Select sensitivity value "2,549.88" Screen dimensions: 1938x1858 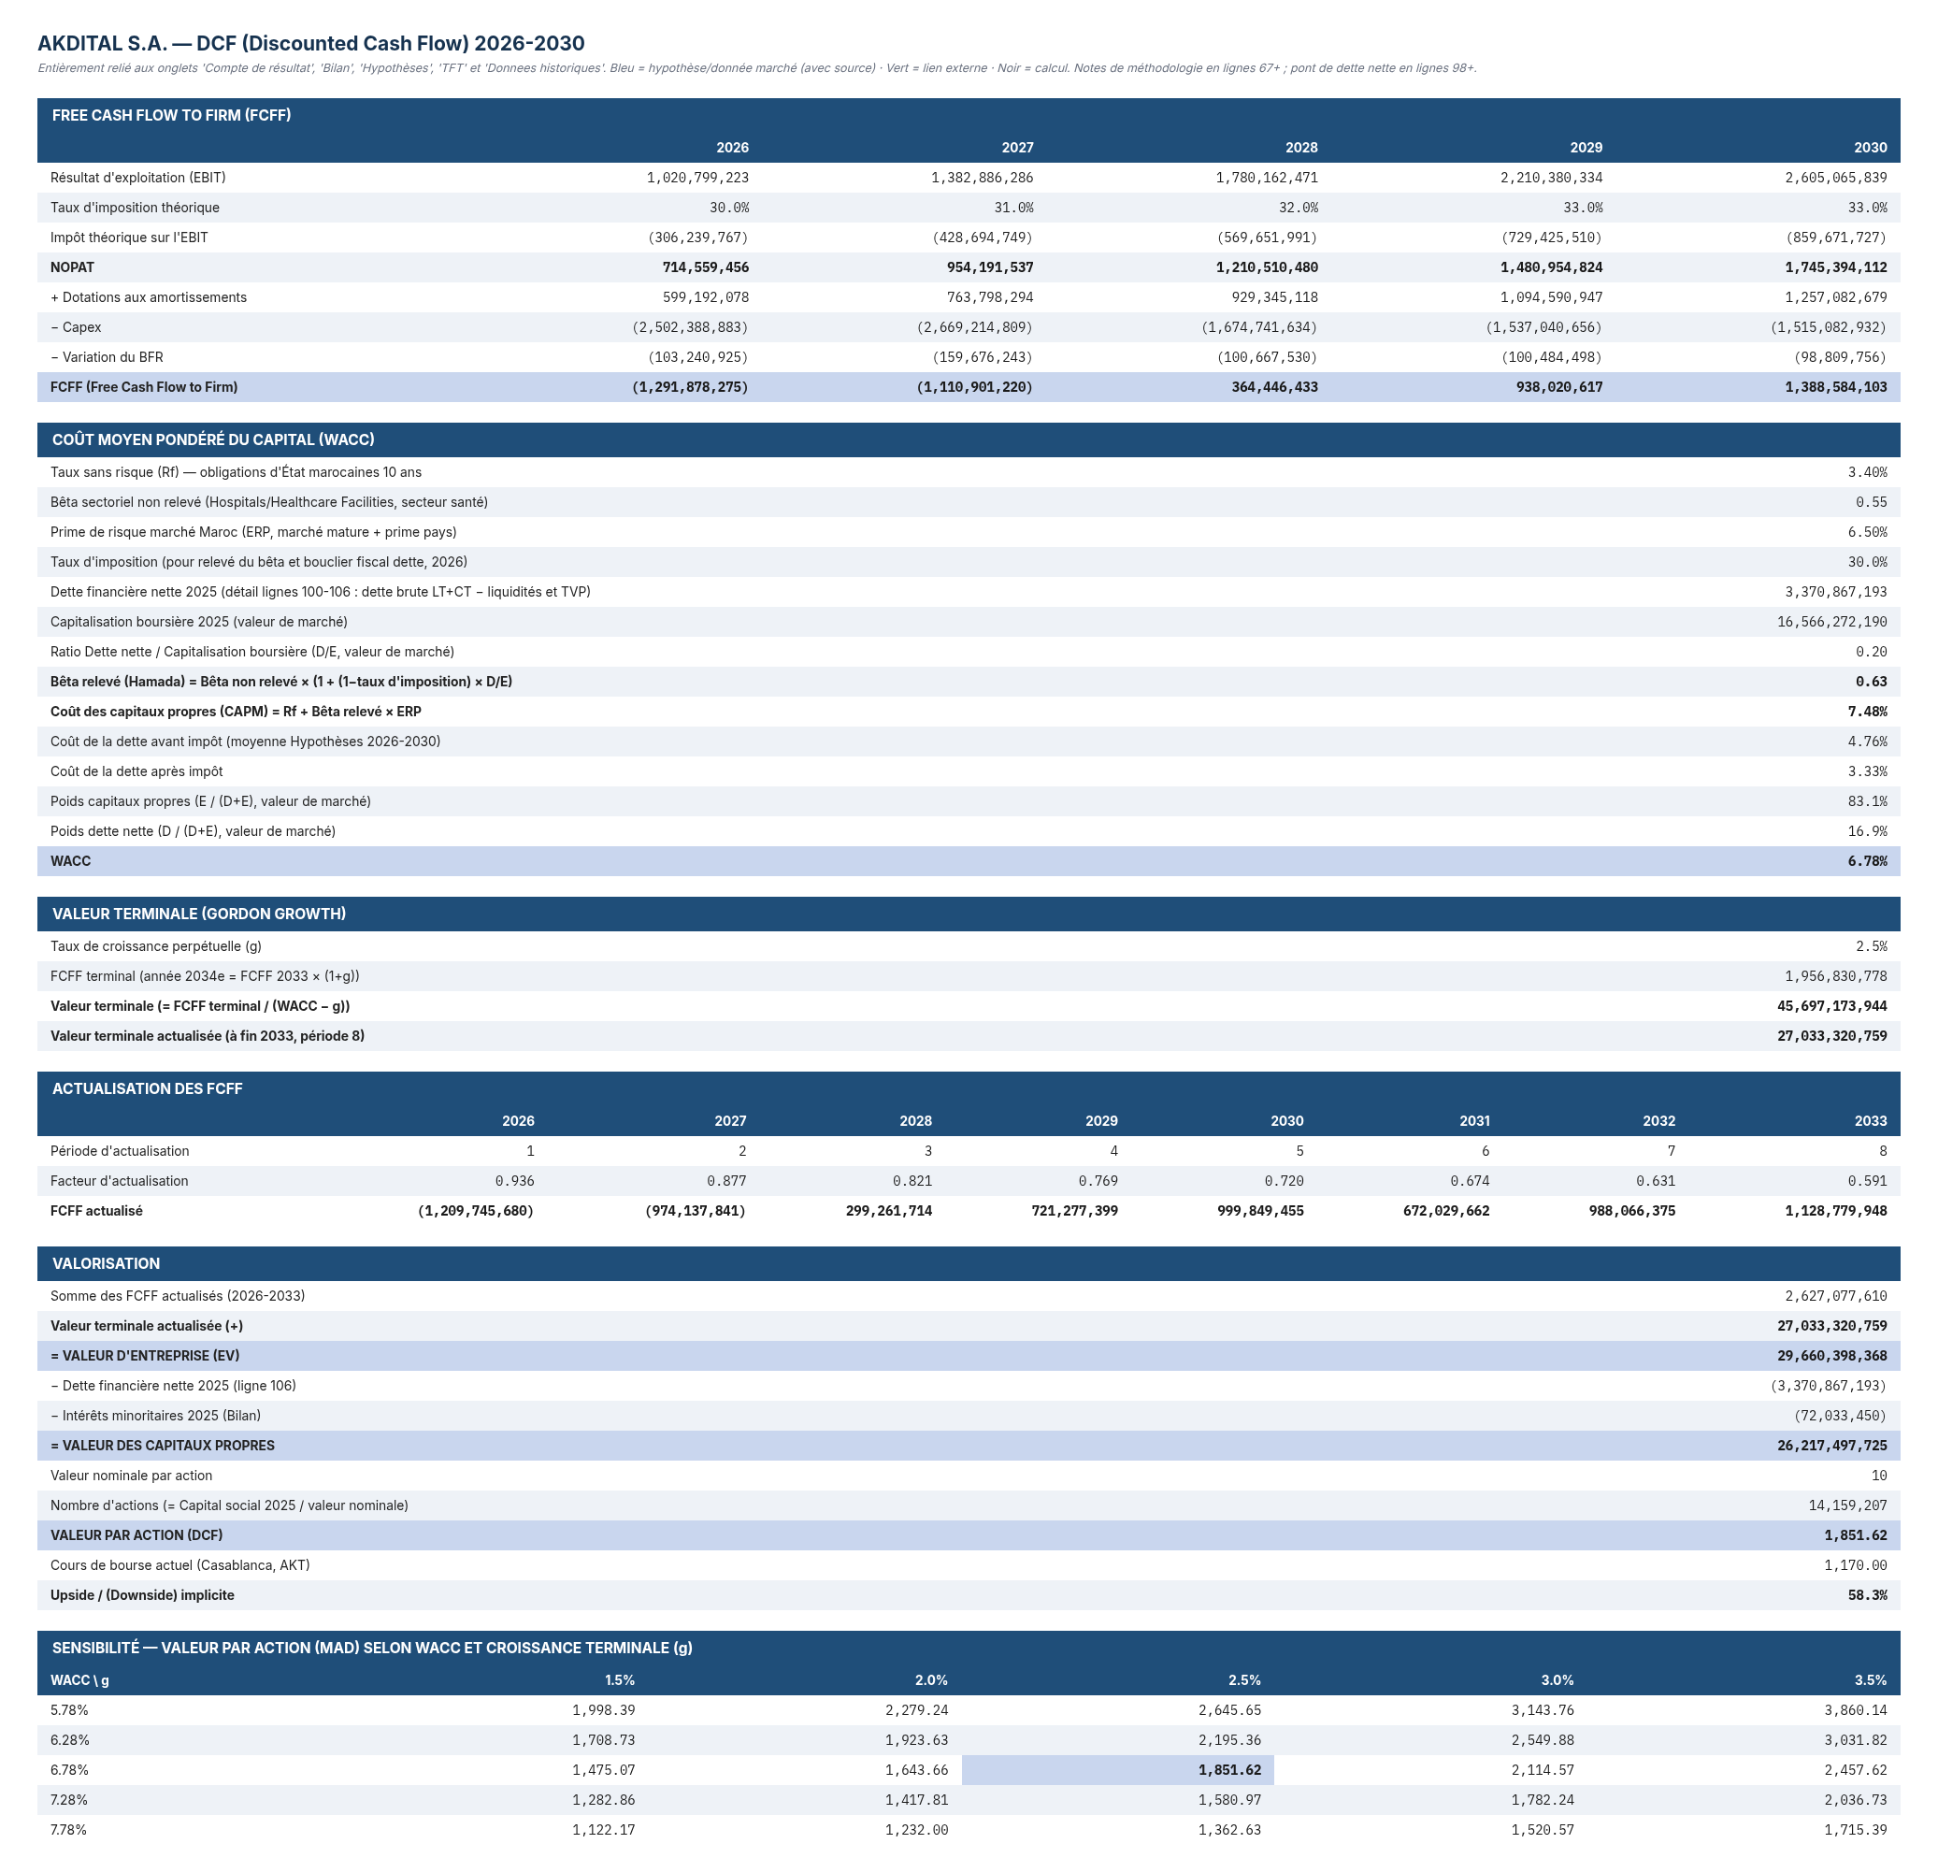click(1543, 1740)
